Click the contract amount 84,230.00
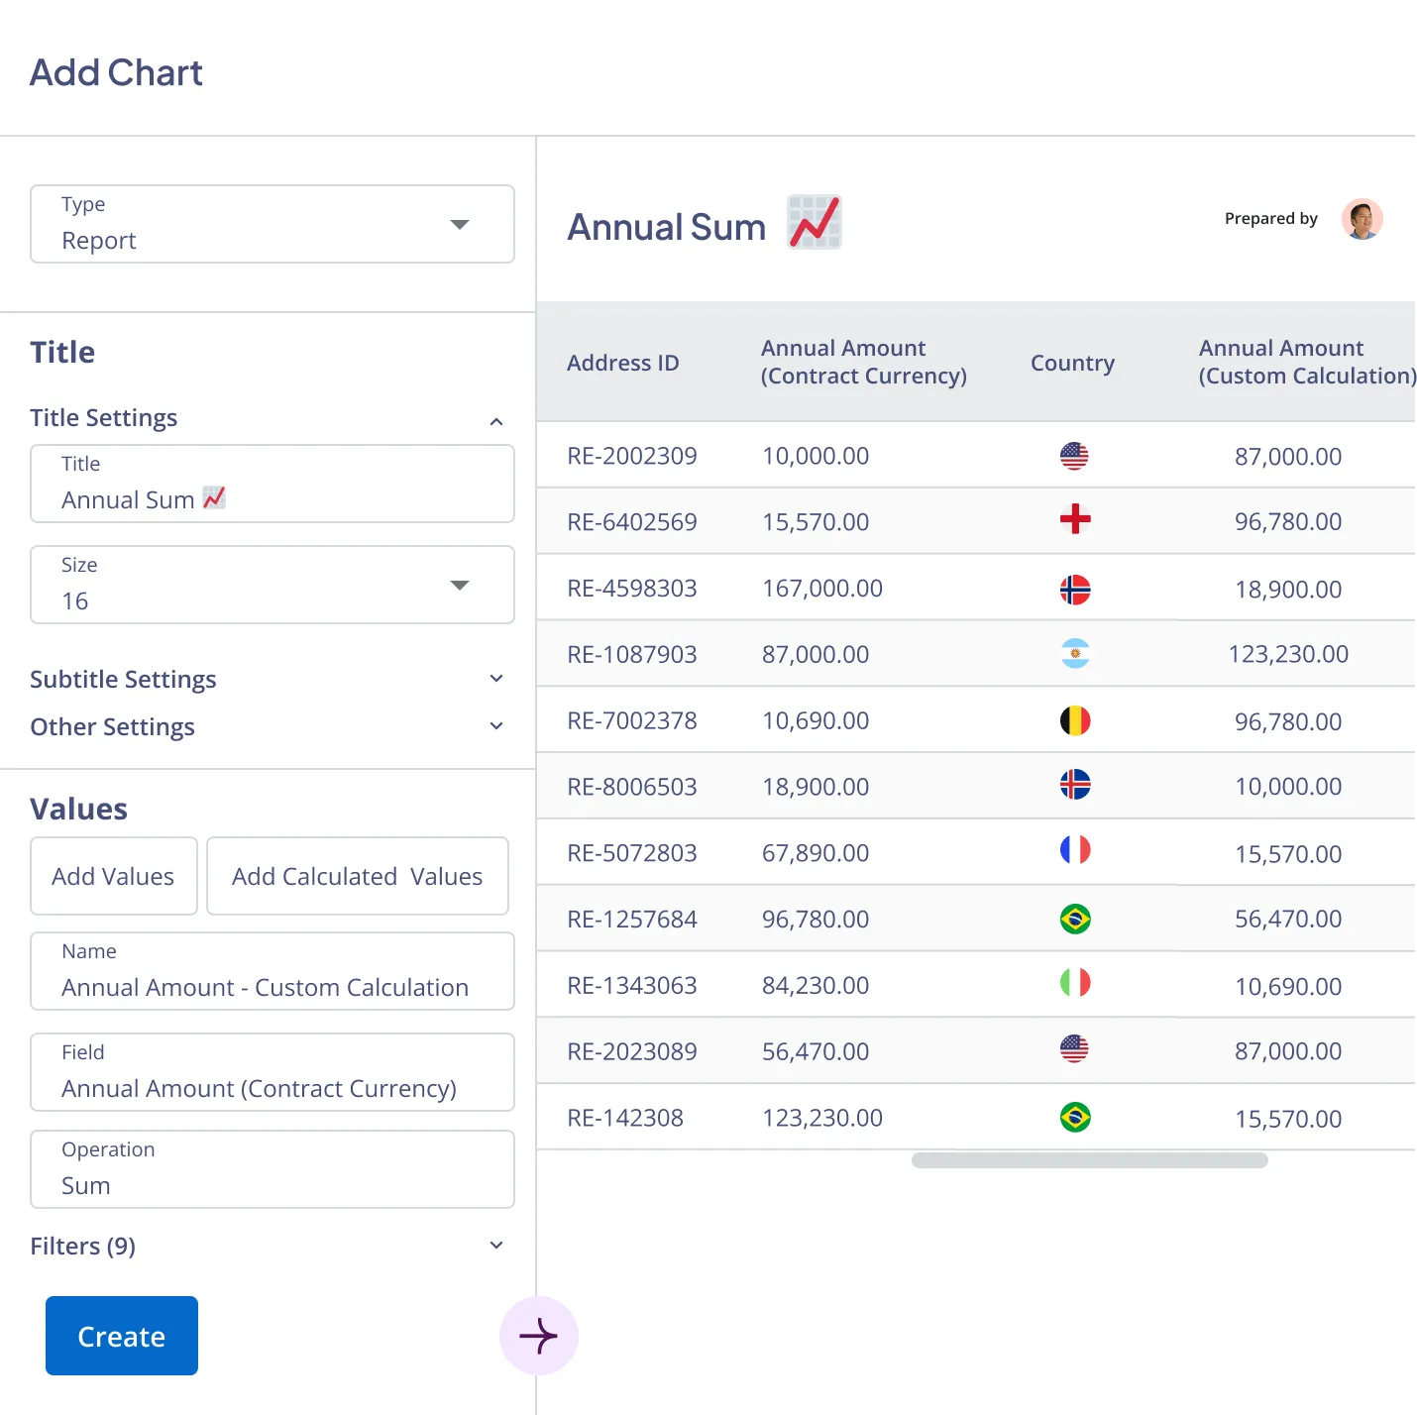The width and height of the screenshot is (1417, 1415). tap(816, 985)
